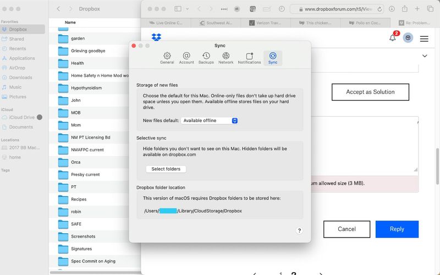Show Safari tab overview
This screenshot has height=275, width=440.
[430, 9]
